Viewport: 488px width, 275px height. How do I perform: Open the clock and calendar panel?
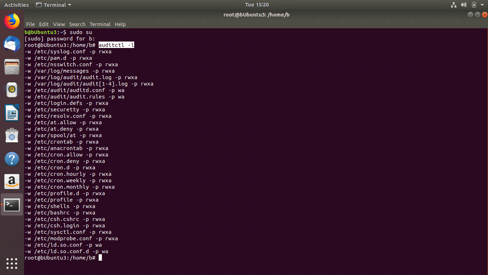point(257,5)
